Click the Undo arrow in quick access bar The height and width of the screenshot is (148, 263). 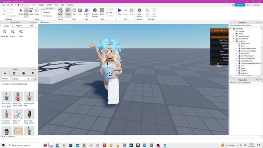pos(26,5)
